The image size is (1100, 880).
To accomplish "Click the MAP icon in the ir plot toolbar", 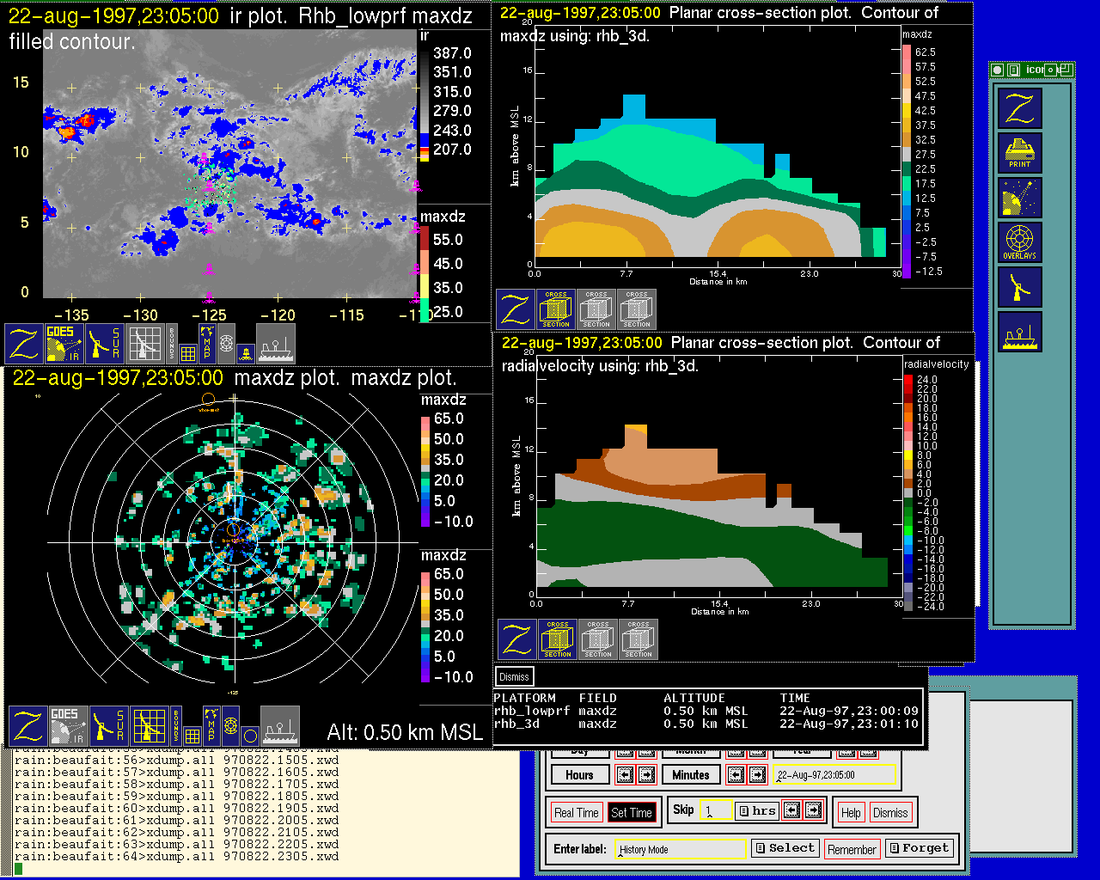I will 206,341.
